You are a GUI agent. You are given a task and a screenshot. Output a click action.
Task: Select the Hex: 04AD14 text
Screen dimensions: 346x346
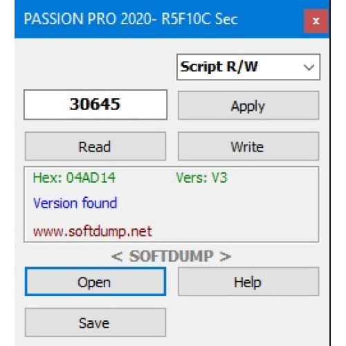click(74, 178)
